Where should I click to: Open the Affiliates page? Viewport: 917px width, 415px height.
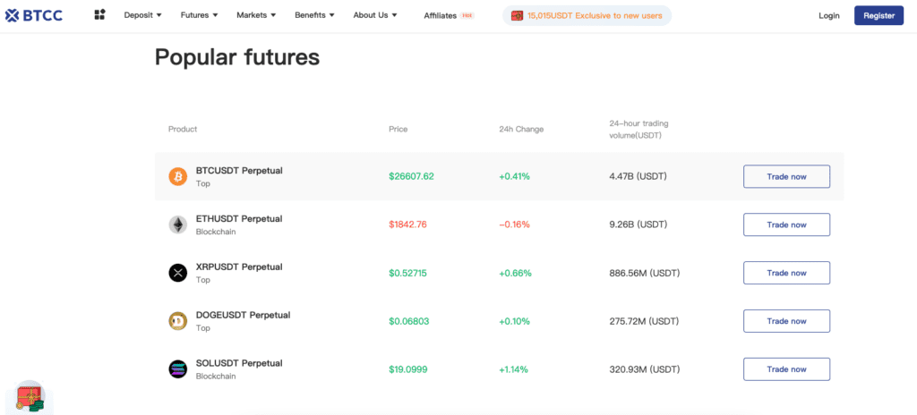(x=440, y=16)
